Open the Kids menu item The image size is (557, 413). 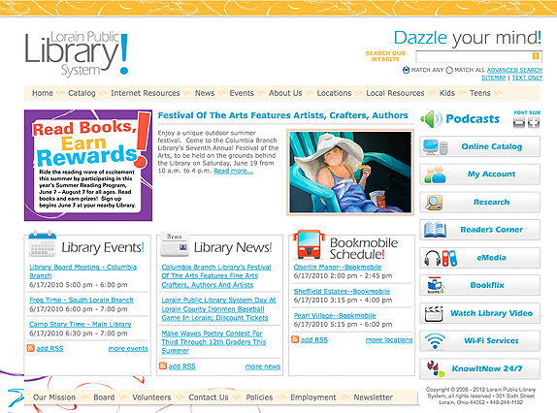pos(447,93)
